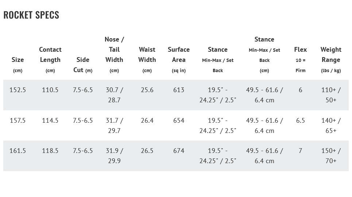This screenshot has height=197, width=352.
Task: Select the 26.4 waist width value
Action: click(147, 121)
